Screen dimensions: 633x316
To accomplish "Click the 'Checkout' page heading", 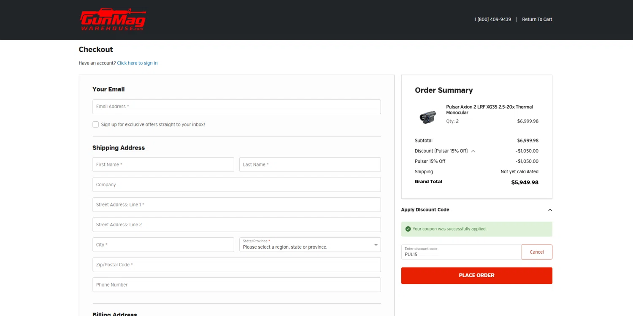I will [x=96, y=50].
